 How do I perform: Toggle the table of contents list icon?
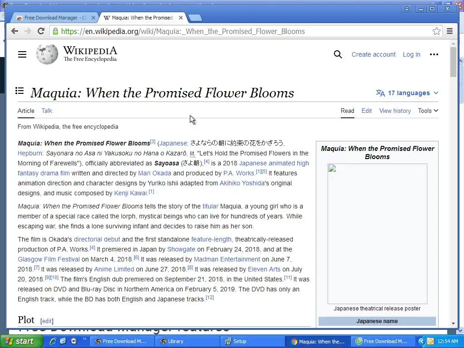pyautogui.click(x=19, y=91)
